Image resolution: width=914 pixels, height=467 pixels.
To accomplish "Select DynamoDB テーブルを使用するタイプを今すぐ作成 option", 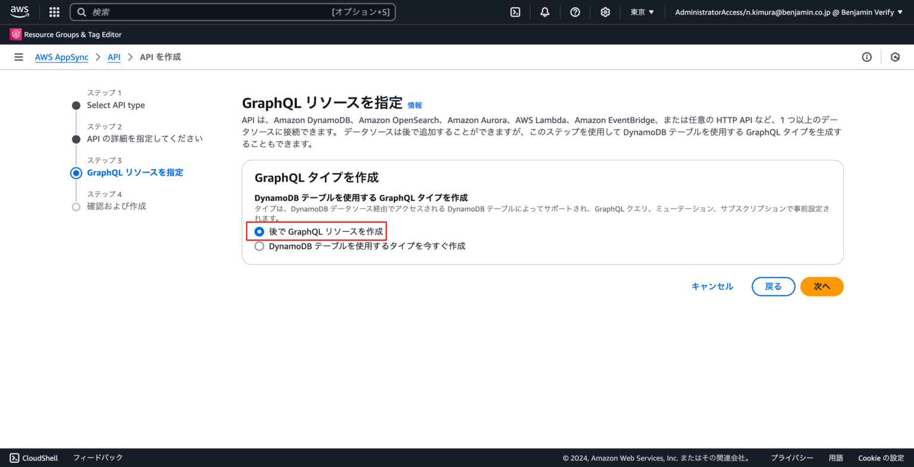I will coord(259,245).
